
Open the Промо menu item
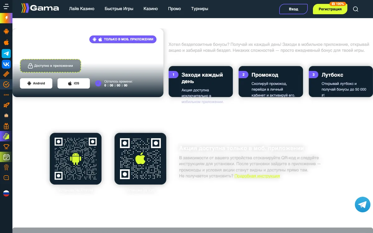pos(174,9)
